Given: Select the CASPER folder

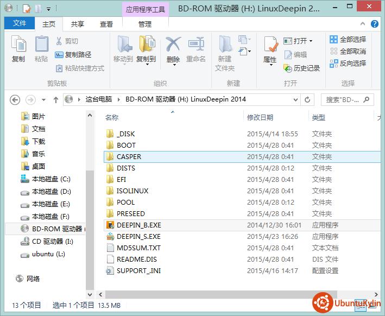Looking at the screenshot, I should (x=242, y=157).
